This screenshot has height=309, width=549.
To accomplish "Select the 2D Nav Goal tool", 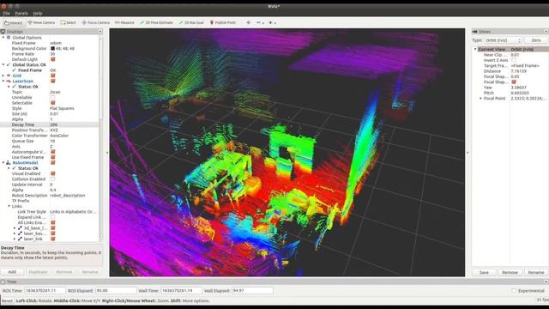I will (x=191, y=23).
